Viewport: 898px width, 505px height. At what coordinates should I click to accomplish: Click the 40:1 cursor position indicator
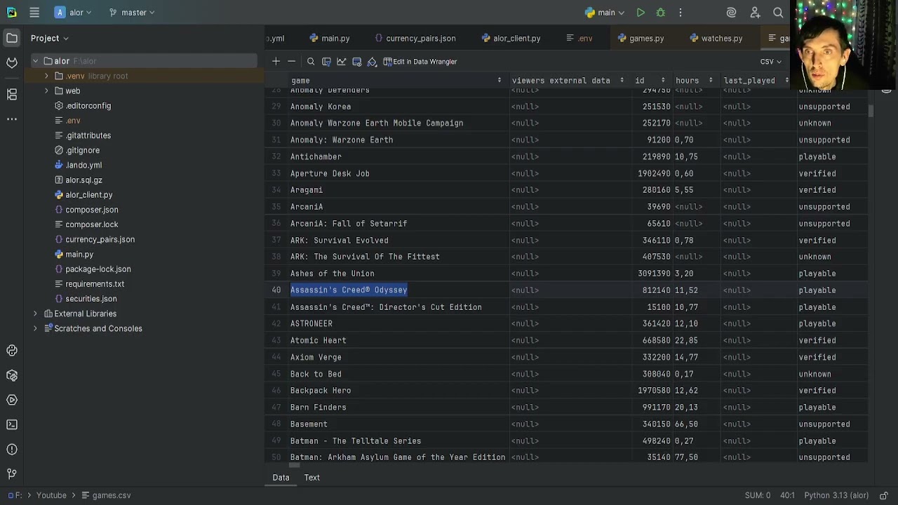click(787, 495)
